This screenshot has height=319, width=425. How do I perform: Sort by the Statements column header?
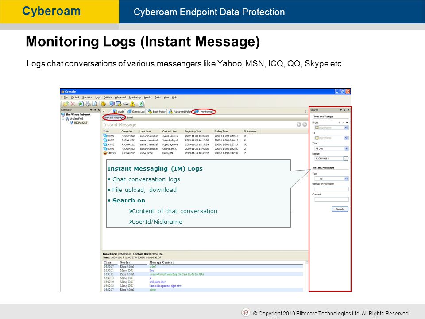(251, 131)
